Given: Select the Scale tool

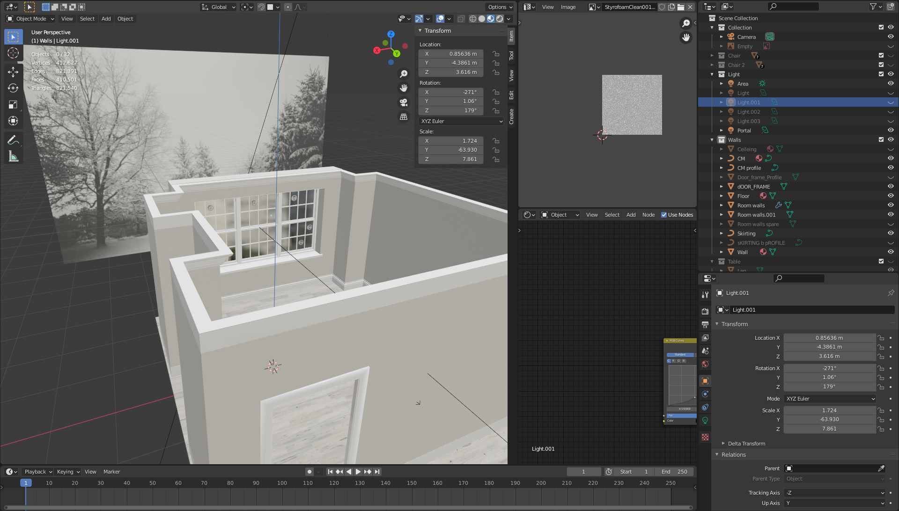Looking at the screenshot, I should pyautogui.click(x=13, y=104).
